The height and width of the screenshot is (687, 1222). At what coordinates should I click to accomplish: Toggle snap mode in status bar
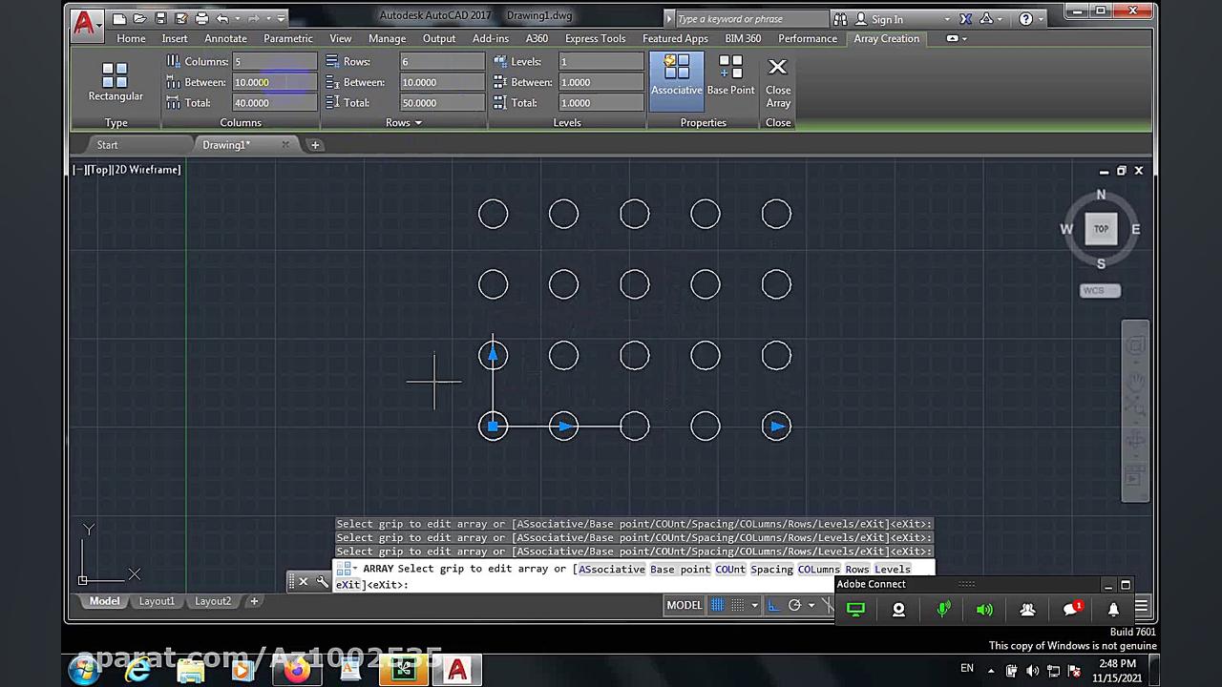point(737,605)
